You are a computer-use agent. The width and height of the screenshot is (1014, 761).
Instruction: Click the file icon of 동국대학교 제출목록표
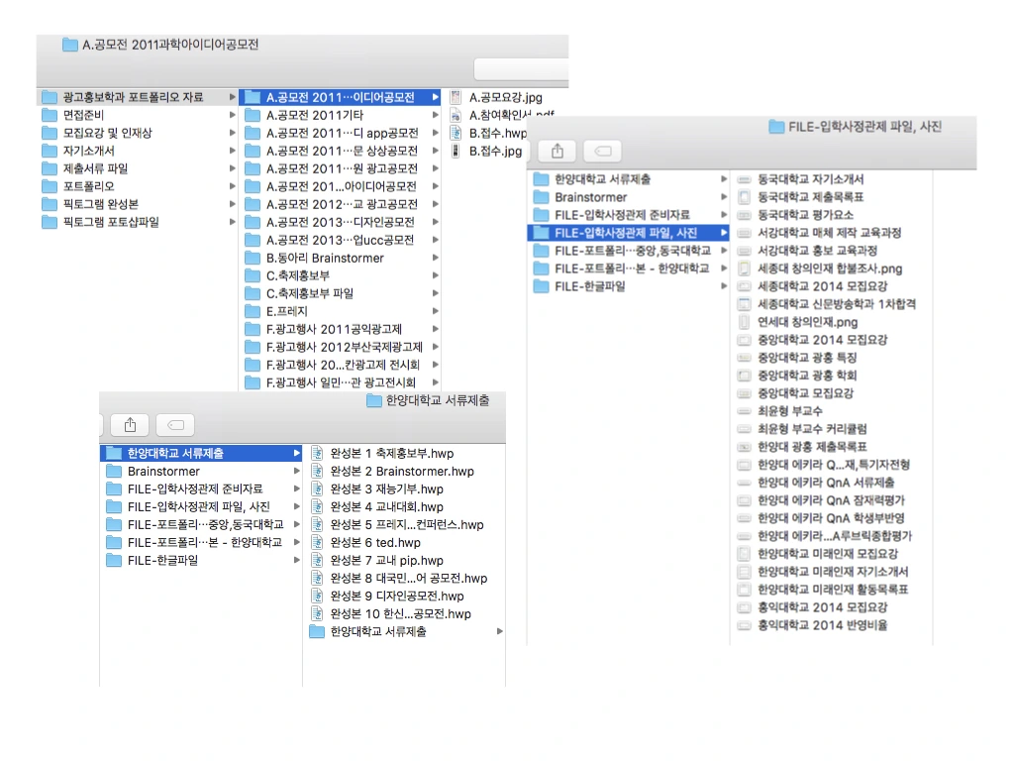(x=745, y=197)
